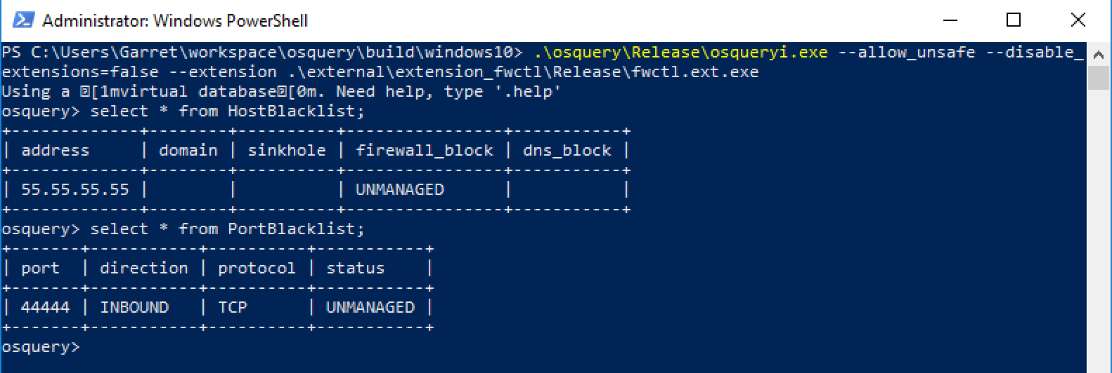Screen dimensions: 1112x373
Task: Click the osqueryi.exe path in the command
Action: pyautogui.click(x=680, y=52)
